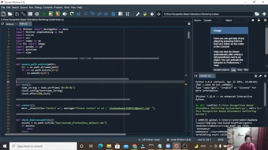Viewport: 268px width, 150px height.
Task: Create a new file with toolbar icon
Action: tap(3, 14)
